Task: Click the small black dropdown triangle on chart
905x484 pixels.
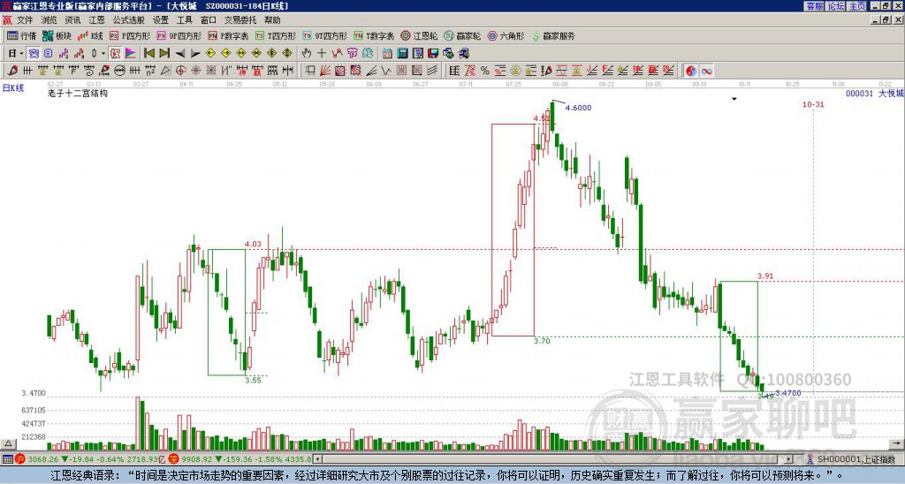Action: coord(734,99)
